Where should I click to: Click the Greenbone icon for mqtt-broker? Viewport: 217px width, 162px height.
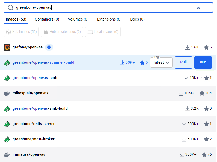pyautogui.click(x=7, y=139)
